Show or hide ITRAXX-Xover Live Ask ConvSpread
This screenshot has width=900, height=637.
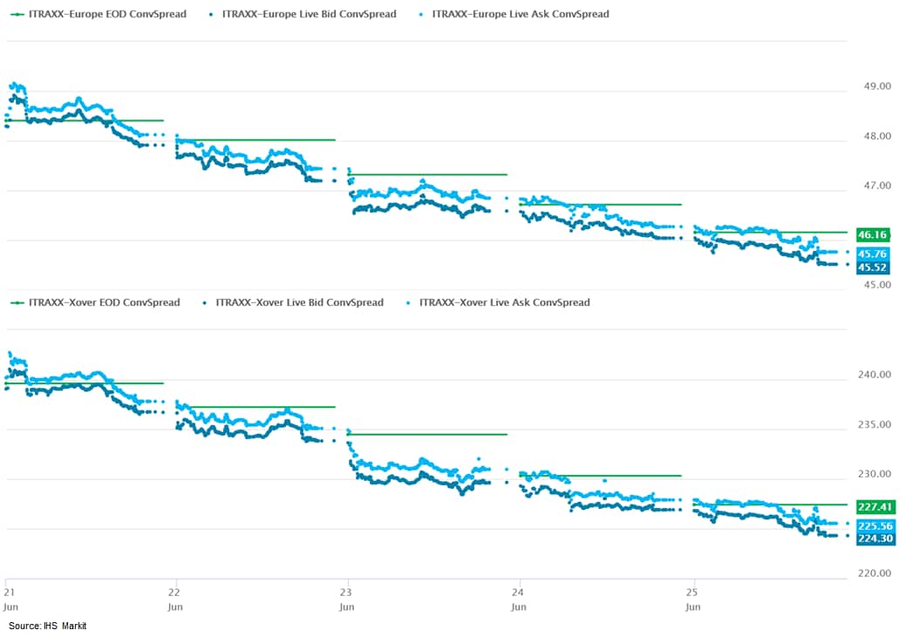(x=497, y=302)
